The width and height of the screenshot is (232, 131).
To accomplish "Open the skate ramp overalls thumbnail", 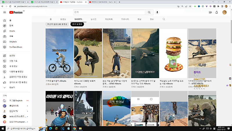I will click(117, 53).
